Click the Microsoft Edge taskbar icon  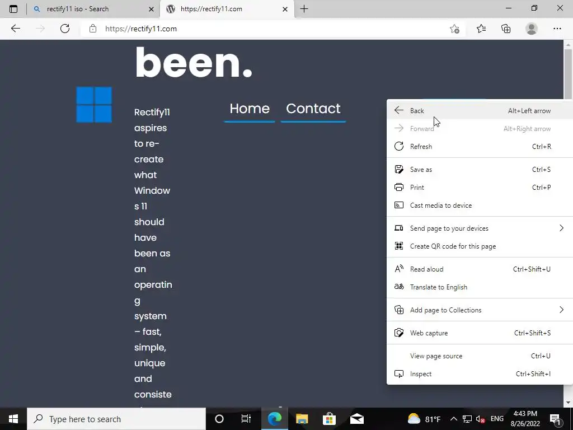274,419
